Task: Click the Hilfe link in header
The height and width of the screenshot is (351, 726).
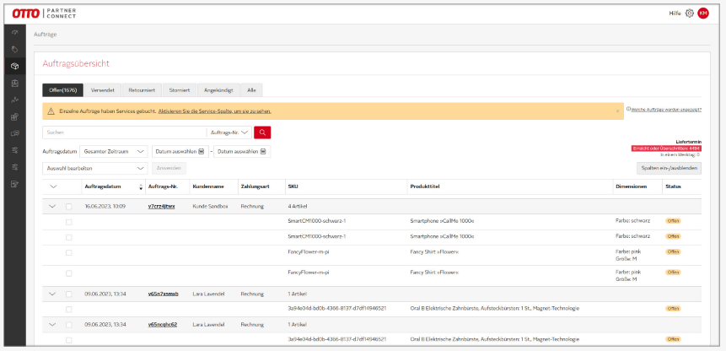Action: coord(675,13)
